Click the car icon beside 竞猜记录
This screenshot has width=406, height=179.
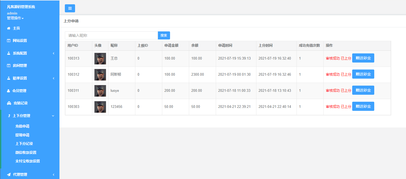point(9,103)
